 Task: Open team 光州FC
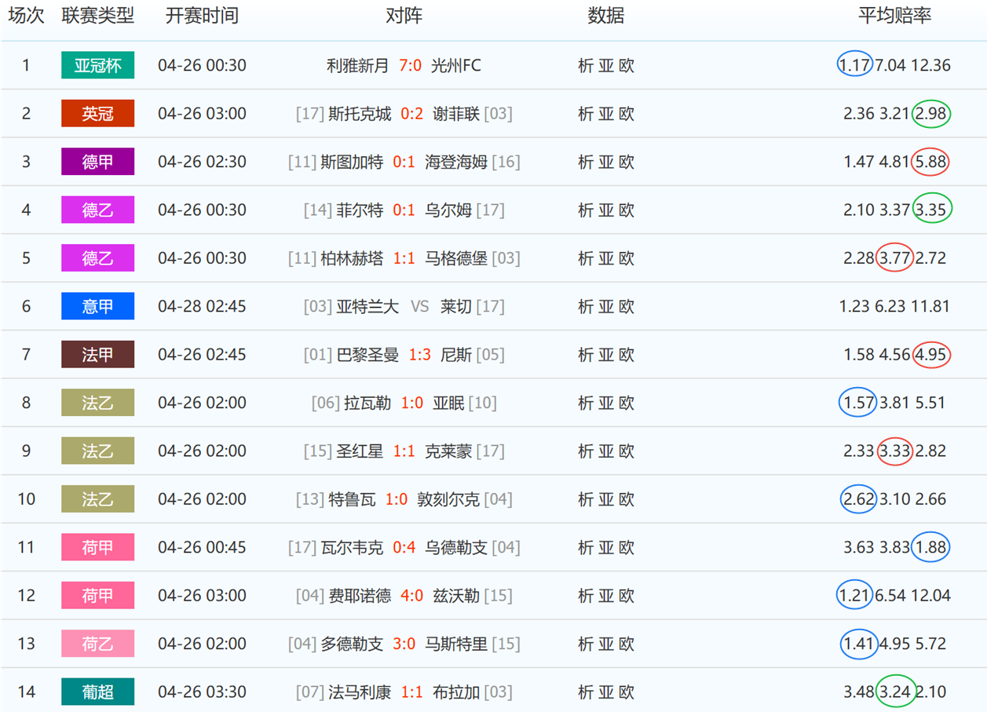point(456,65)
